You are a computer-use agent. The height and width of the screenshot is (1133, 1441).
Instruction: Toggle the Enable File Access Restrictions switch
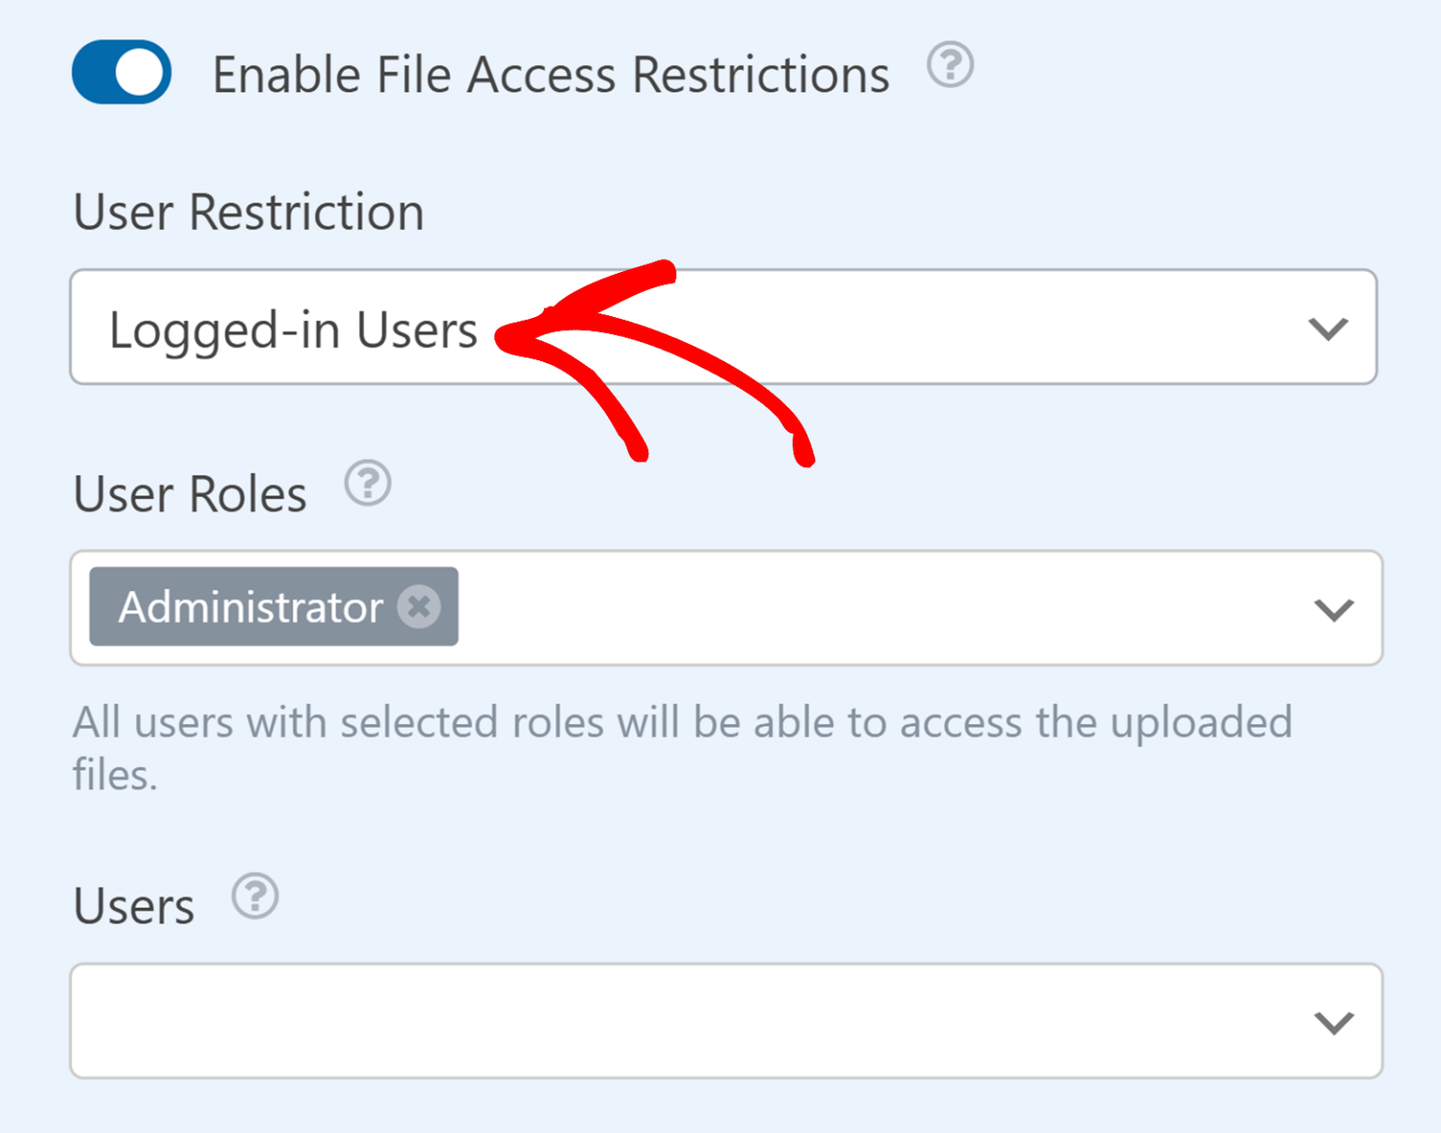(121, 71)
